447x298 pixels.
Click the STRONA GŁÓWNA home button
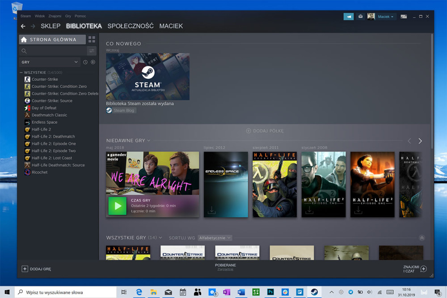click(x=52, y=39)
